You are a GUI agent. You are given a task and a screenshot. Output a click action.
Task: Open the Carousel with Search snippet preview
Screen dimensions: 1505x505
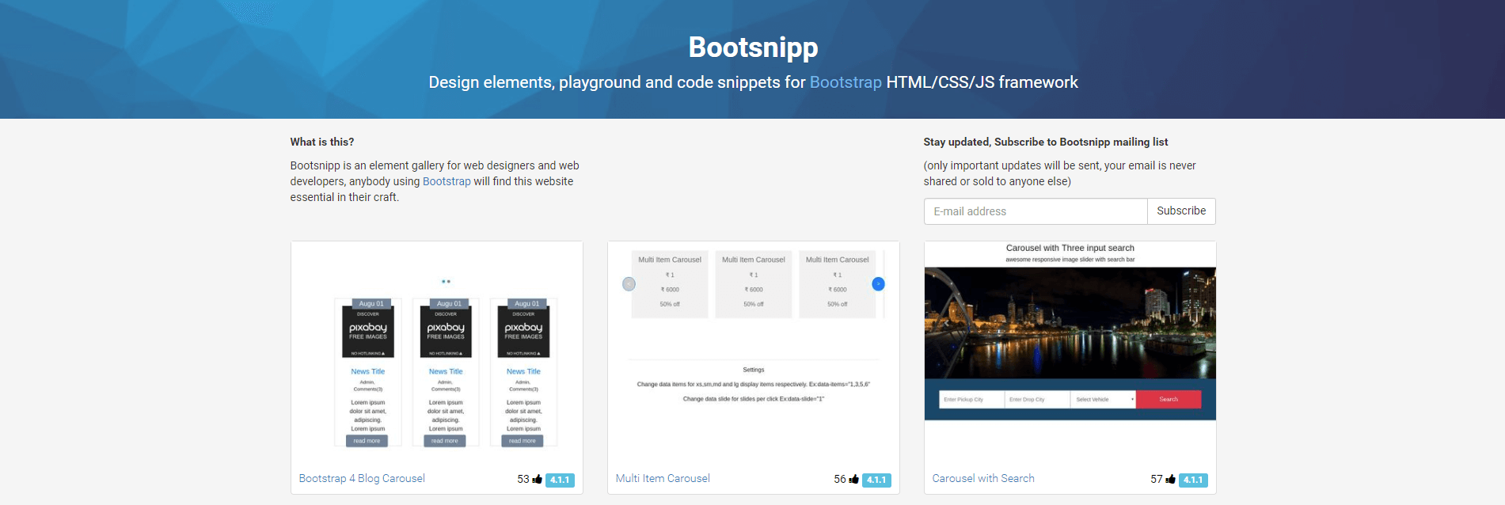pos(1070,353)
